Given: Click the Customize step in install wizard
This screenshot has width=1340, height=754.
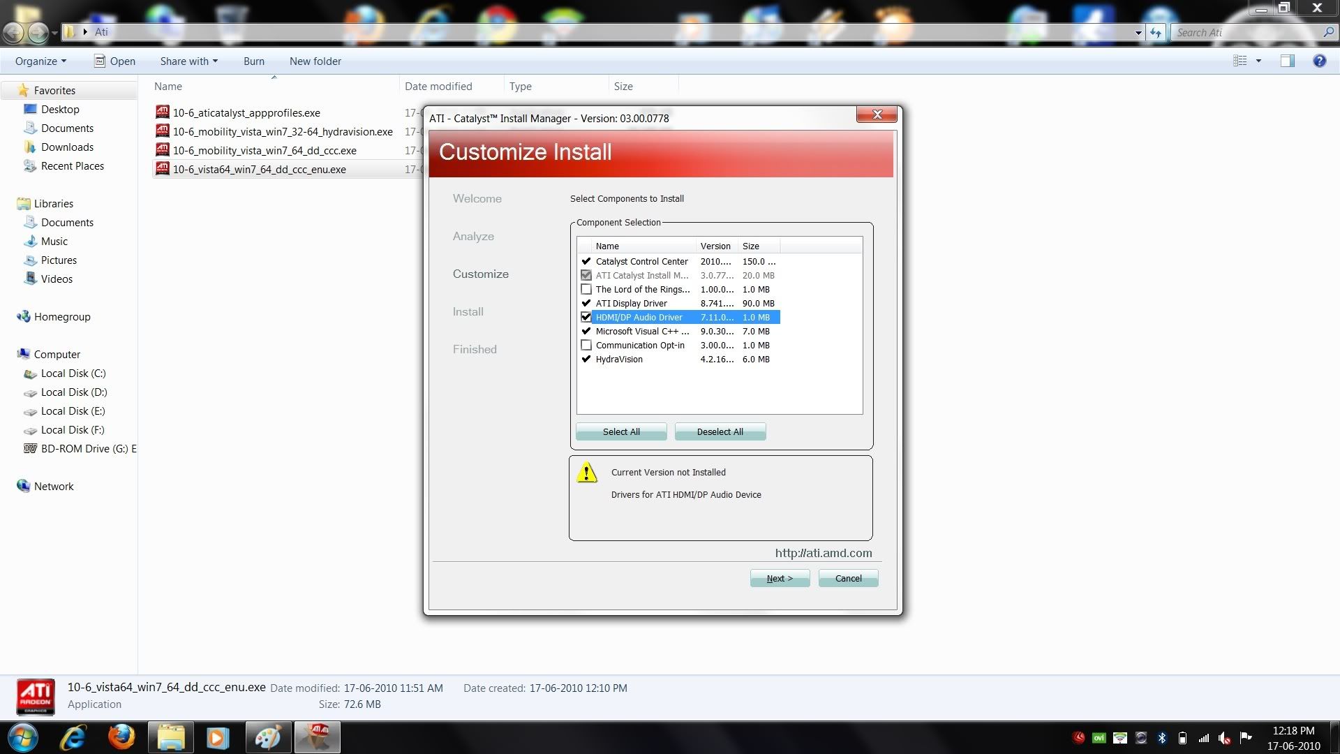Looking at the screenshot, I should (479, 274).
